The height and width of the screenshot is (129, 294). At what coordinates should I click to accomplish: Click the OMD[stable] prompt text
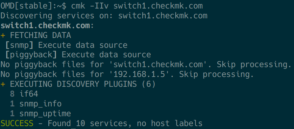(x=26, y=6)
